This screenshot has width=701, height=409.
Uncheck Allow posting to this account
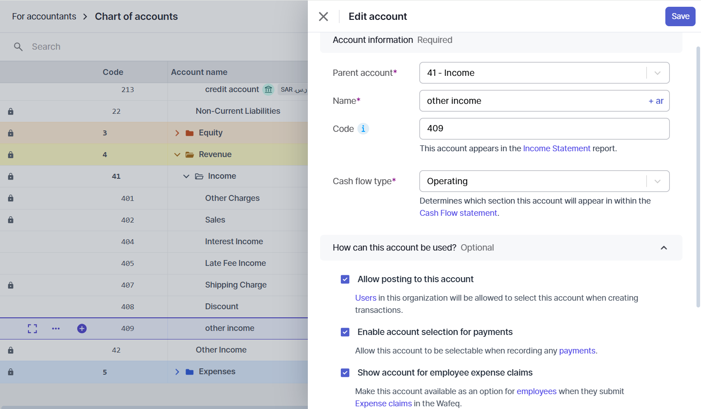pos(345,279)
